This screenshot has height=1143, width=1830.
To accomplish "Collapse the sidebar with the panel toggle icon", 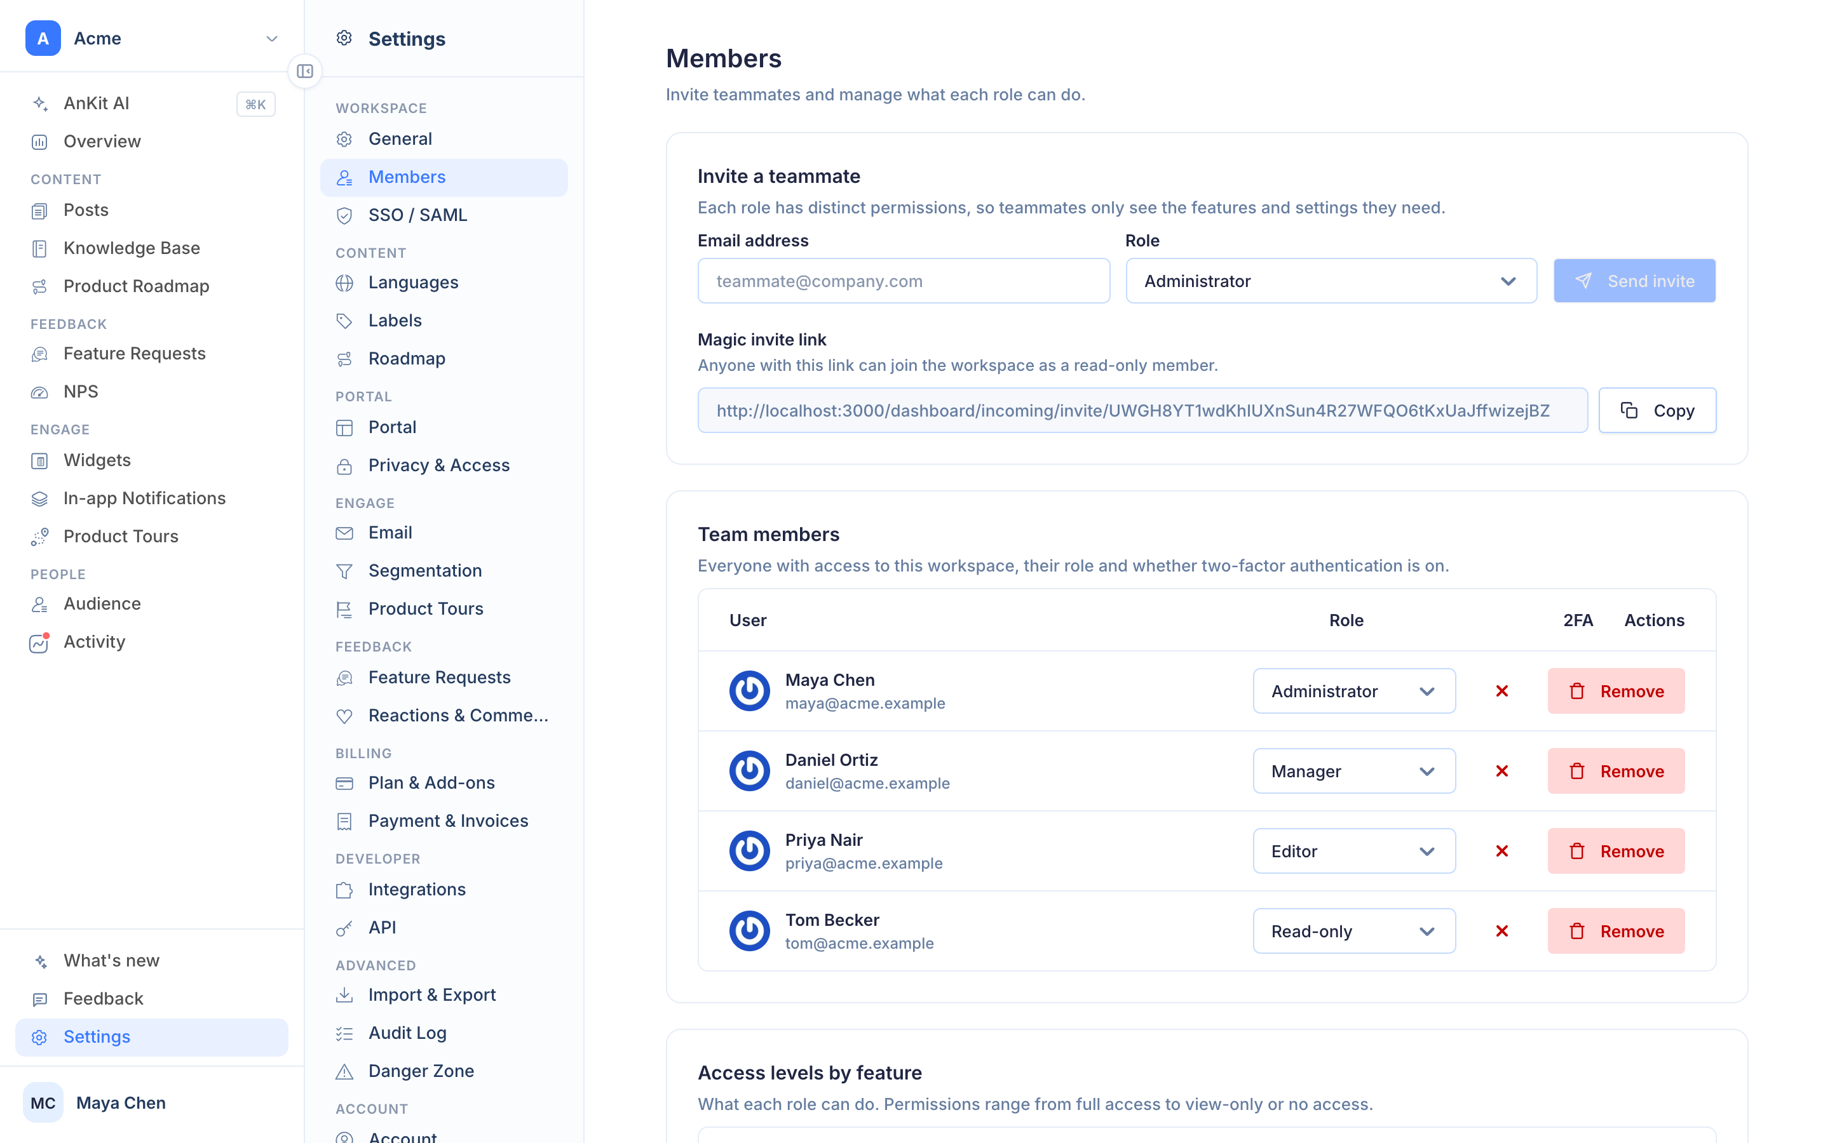I will coord(305,71).
